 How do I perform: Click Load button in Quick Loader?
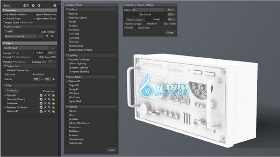[9, 31]
